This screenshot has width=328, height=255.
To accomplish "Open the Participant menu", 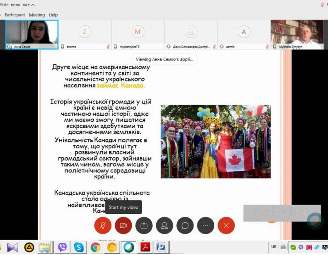I will coord(15,15).
